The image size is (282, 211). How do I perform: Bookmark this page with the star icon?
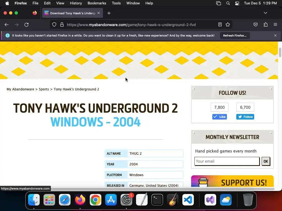tap(228, 24)
